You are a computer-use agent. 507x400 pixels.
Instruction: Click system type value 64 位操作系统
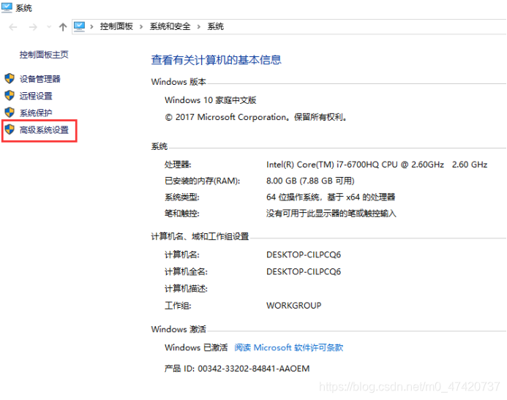[331, 197]
